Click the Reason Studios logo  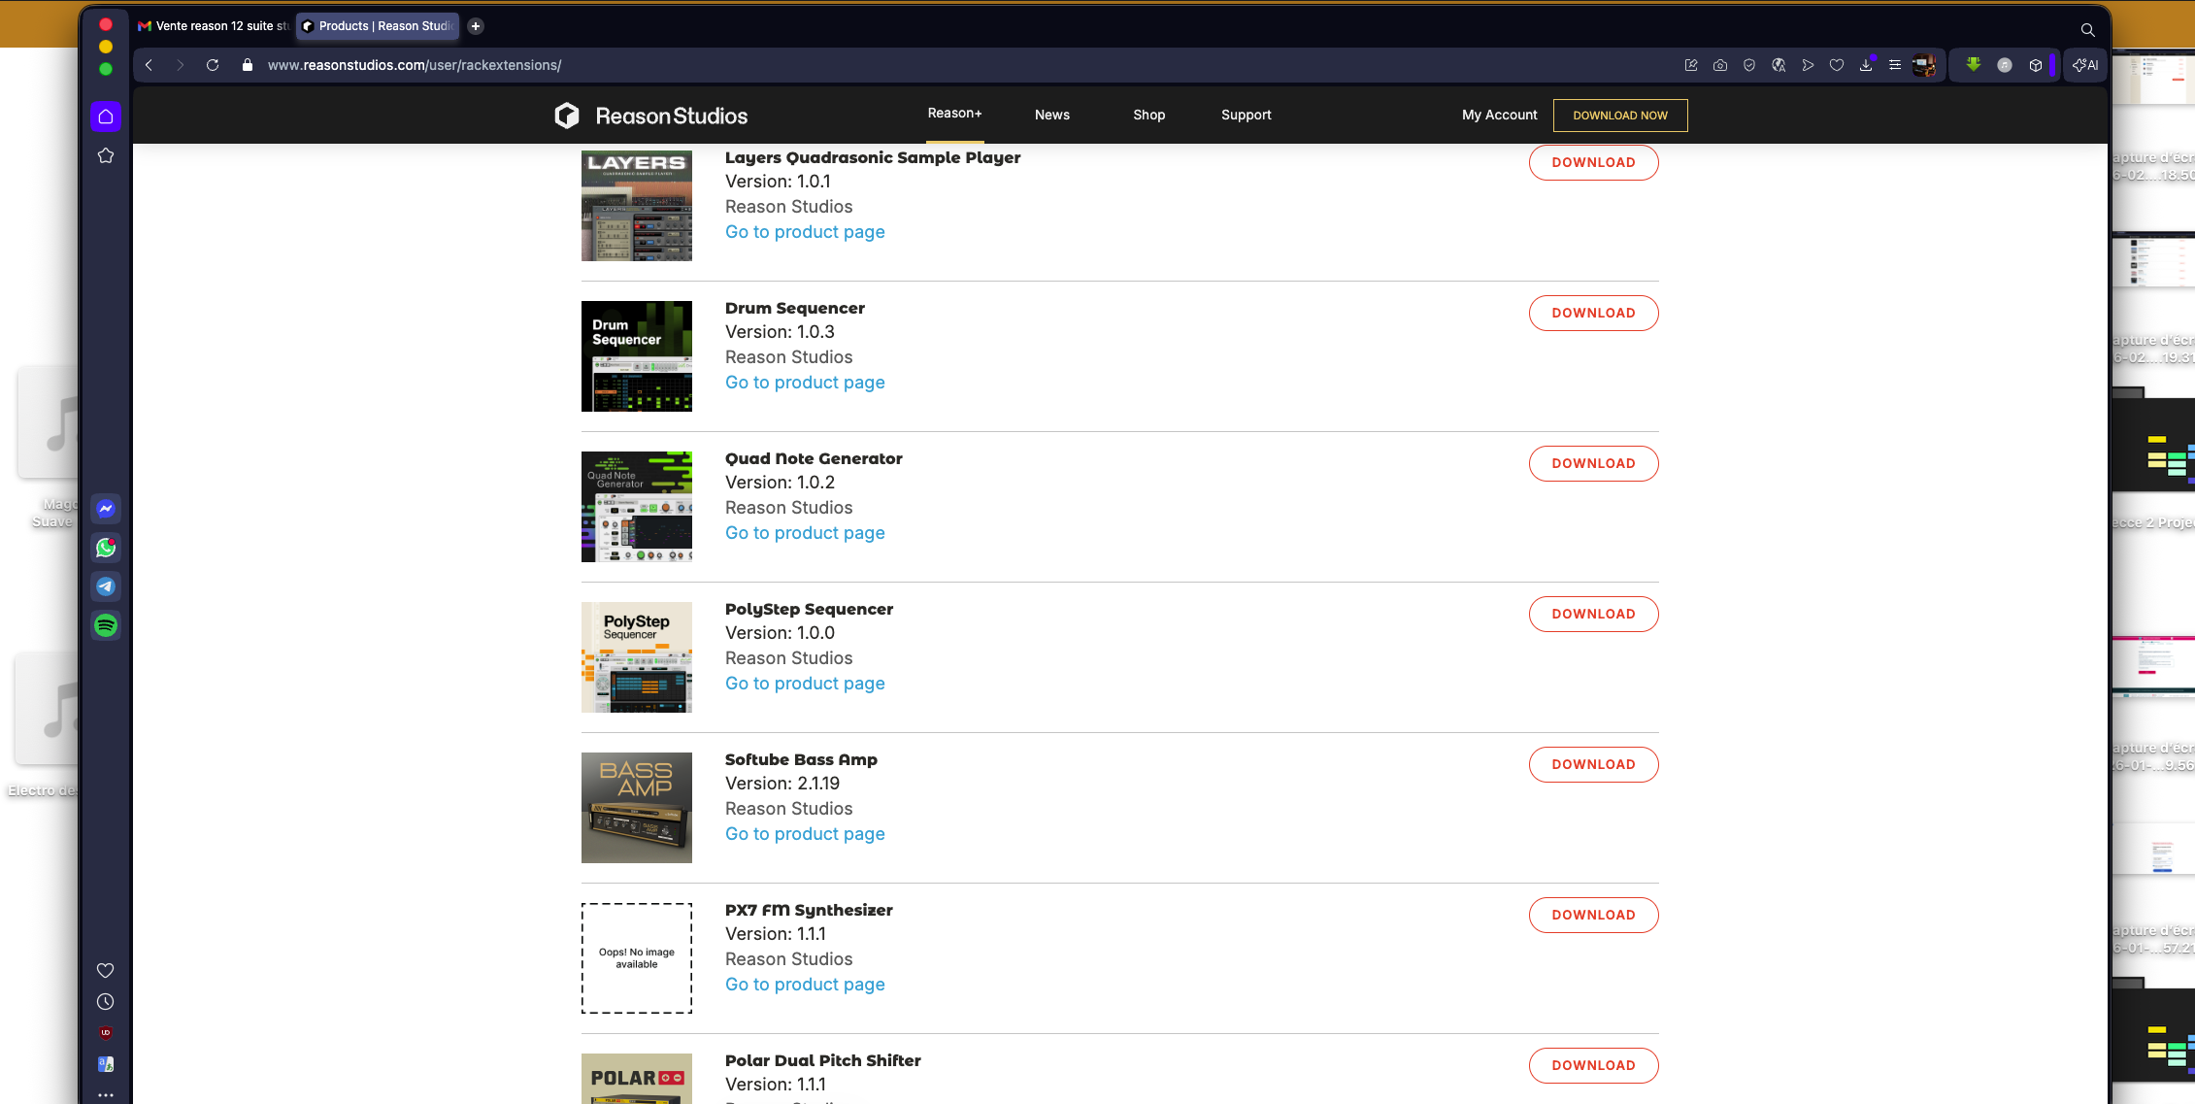pos(651,117)
